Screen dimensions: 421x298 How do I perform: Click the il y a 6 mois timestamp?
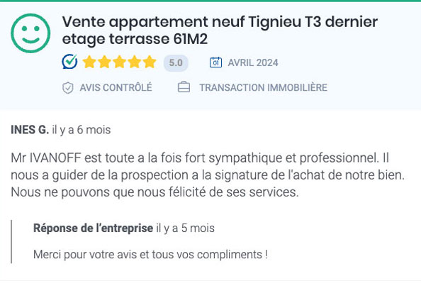pyautogui.click(x=82, y=130)
